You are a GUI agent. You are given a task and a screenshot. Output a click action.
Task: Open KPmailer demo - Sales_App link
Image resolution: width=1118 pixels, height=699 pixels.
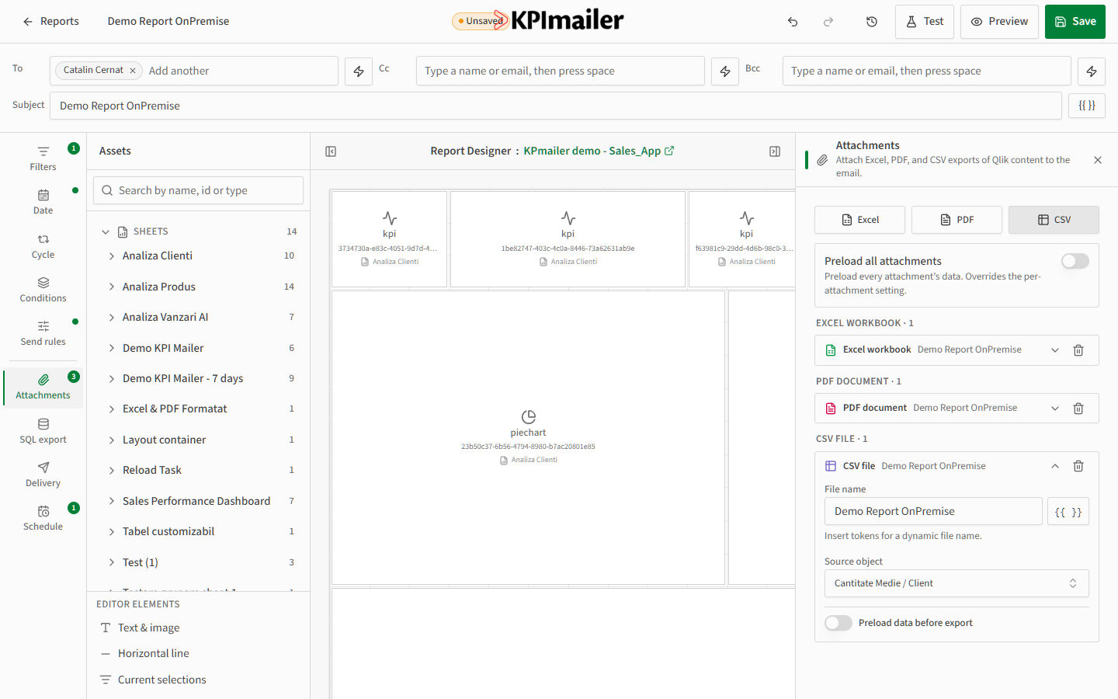(x=599, y=151)
